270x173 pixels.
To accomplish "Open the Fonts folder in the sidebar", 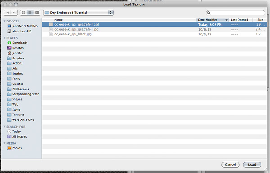I will click(x=13, y=79).
